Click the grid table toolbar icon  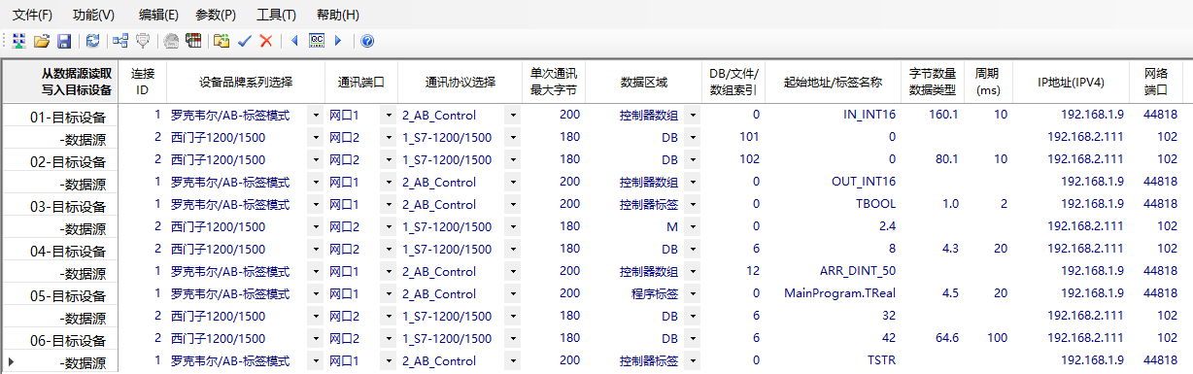(193, 41)
